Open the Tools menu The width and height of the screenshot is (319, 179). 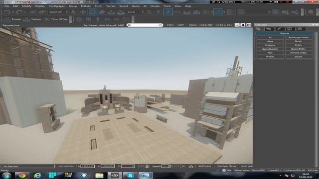click(167, 6)
